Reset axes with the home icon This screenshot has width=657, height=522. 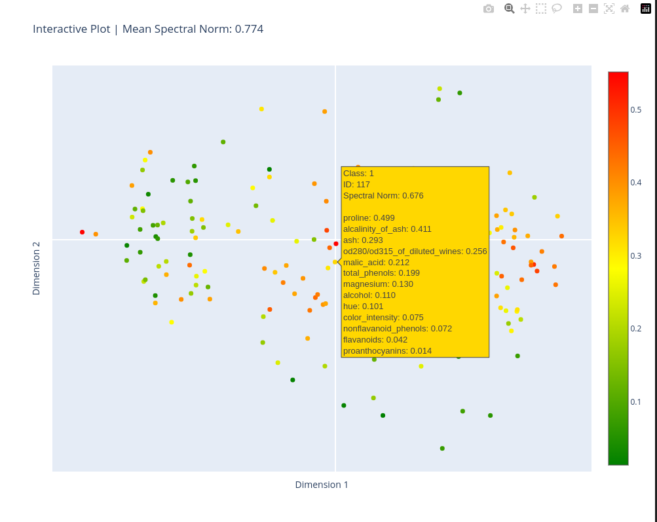point(625,9)
